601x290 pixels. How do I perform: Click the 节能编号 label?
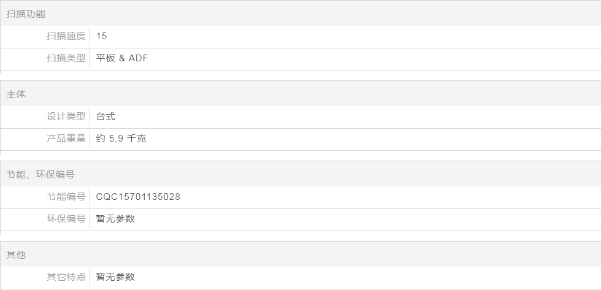coord(66,197)
